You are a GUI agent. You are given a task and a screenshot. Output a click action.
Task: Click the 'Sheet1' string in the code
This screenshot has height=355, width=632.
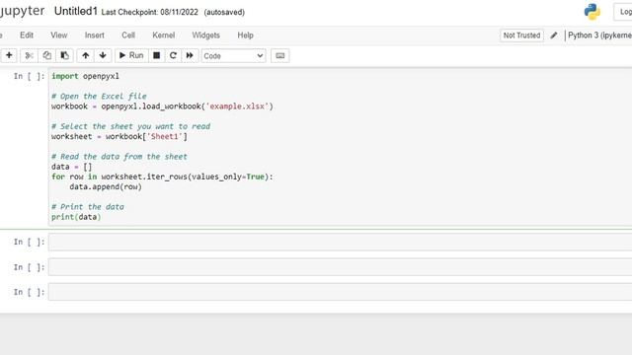click(165, 136)
